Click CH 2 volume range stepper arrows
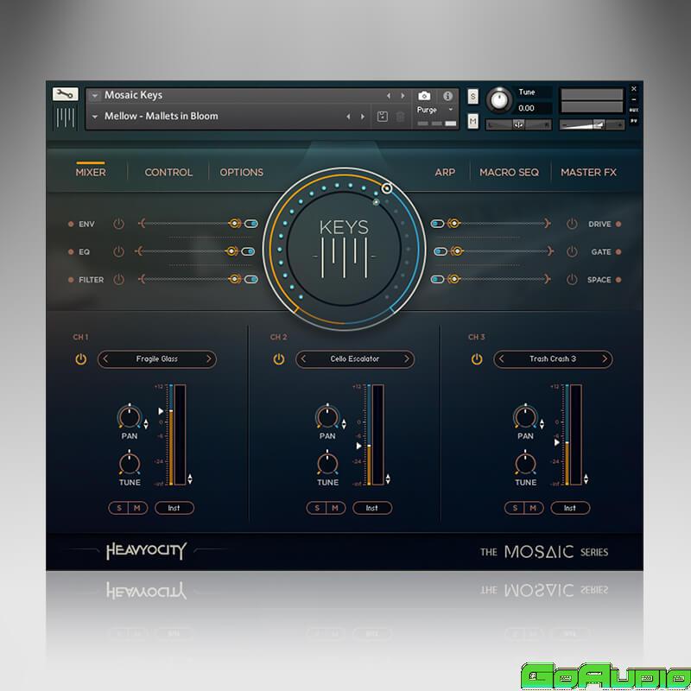691x691 pixels. (388, 479)
